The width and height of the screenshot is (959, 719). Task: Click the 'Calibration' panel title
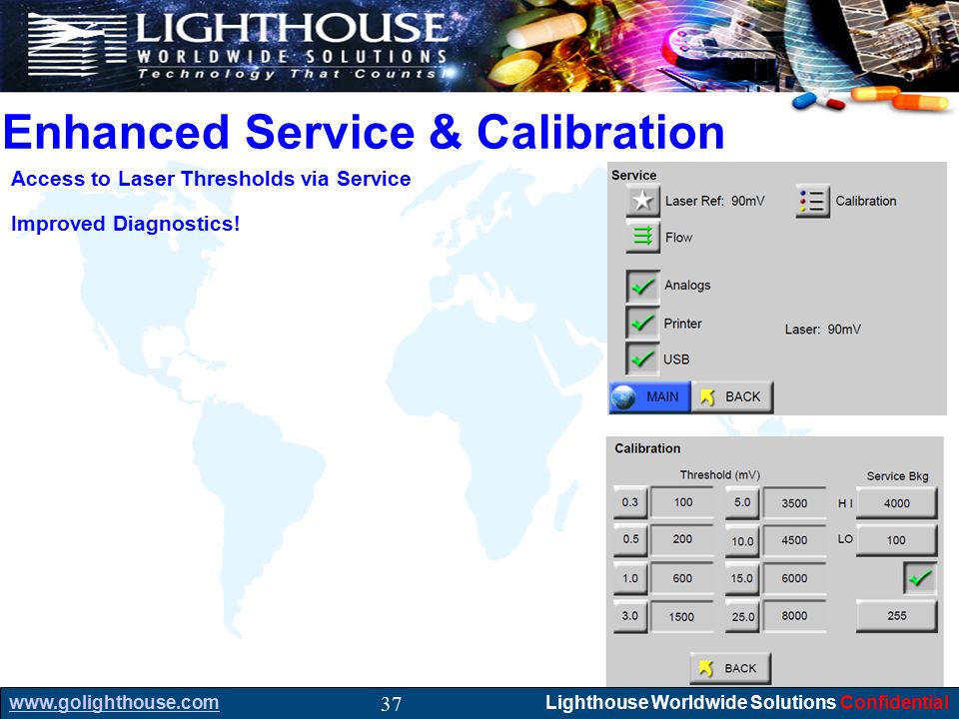(647, 448)
